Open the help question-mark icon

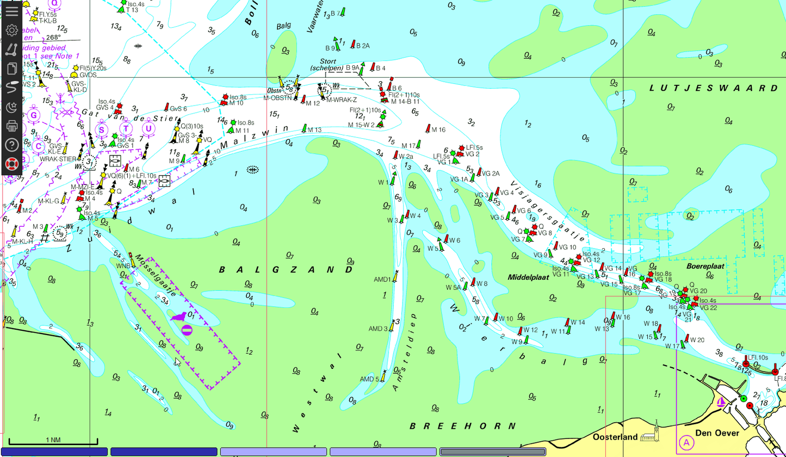click(11, 145)
